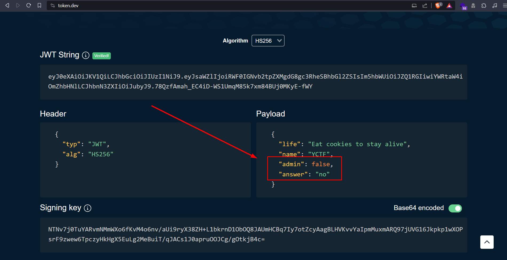
Task: Open the browser hamburger menu
Action: click(x=504, y=6)
